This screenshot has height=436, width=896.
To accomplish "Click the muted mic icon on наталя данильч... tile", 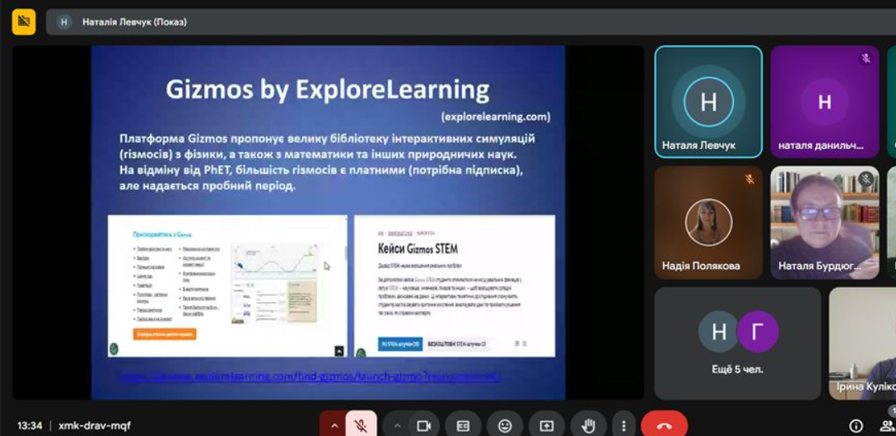I will (866, 58).
